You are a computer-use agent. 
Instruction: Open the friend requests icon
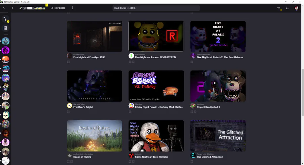point(287,8)
